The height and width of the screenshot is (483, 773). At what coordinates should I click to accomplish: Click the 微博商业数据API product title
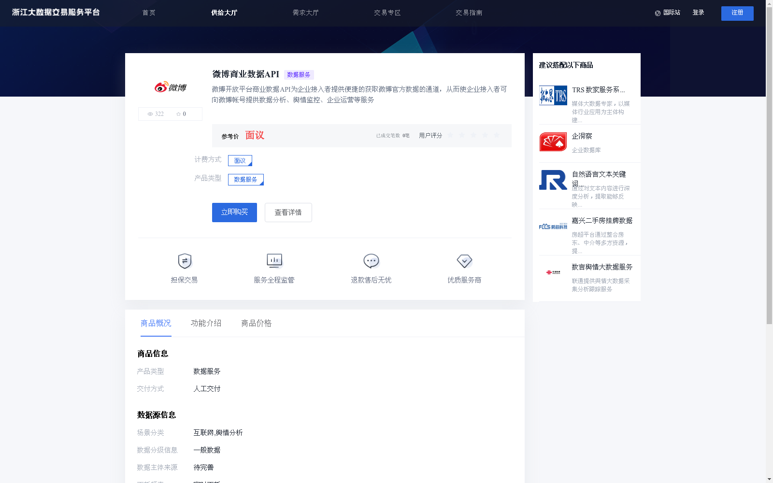click(x=246, y=74)
